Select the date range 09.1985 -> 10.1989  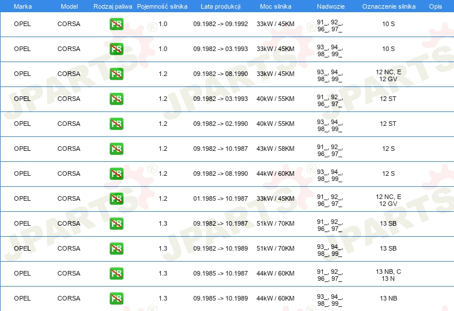pos(221,298)
